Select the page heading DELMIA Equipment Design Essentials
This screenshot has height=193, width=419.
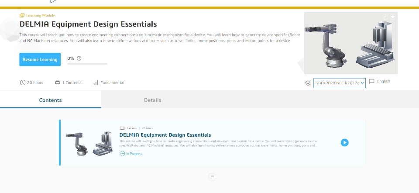coord(88,24)
